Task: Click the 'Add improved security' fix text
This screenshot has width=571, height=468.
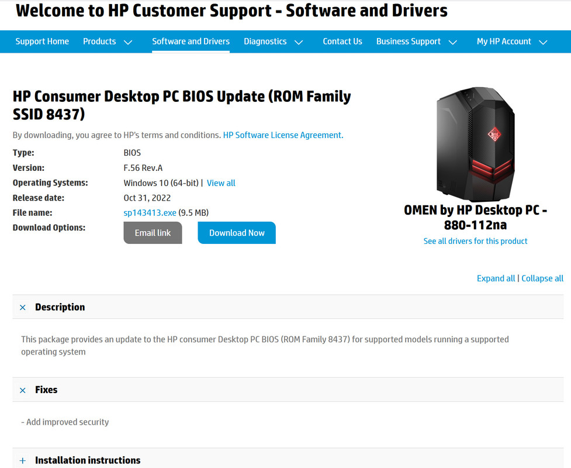Action: click(65, 422)
